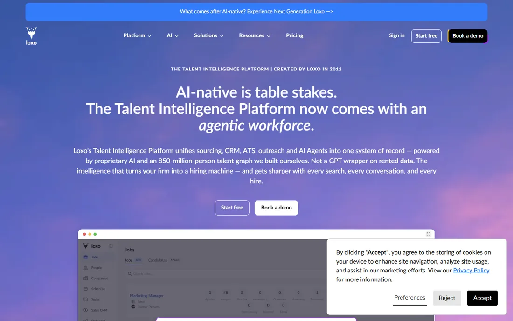Click Book a demo in the top navigation
Screen dimensions: 513x321
(x=467, y=36)
